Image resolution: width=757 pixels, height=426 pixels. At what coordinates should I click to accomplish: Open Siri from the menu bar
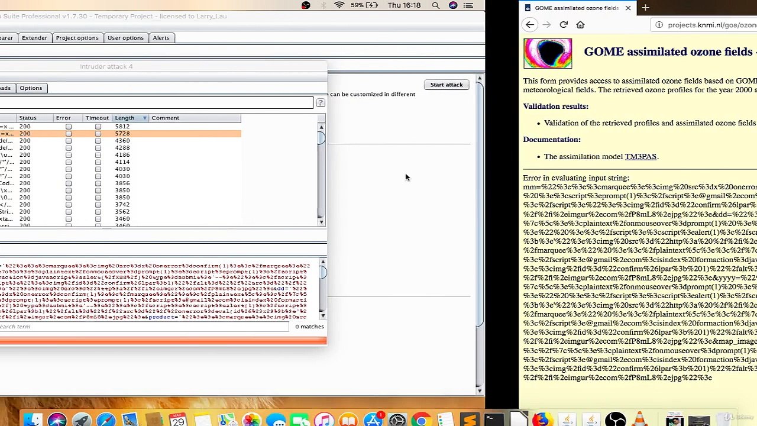coord(453,5)
